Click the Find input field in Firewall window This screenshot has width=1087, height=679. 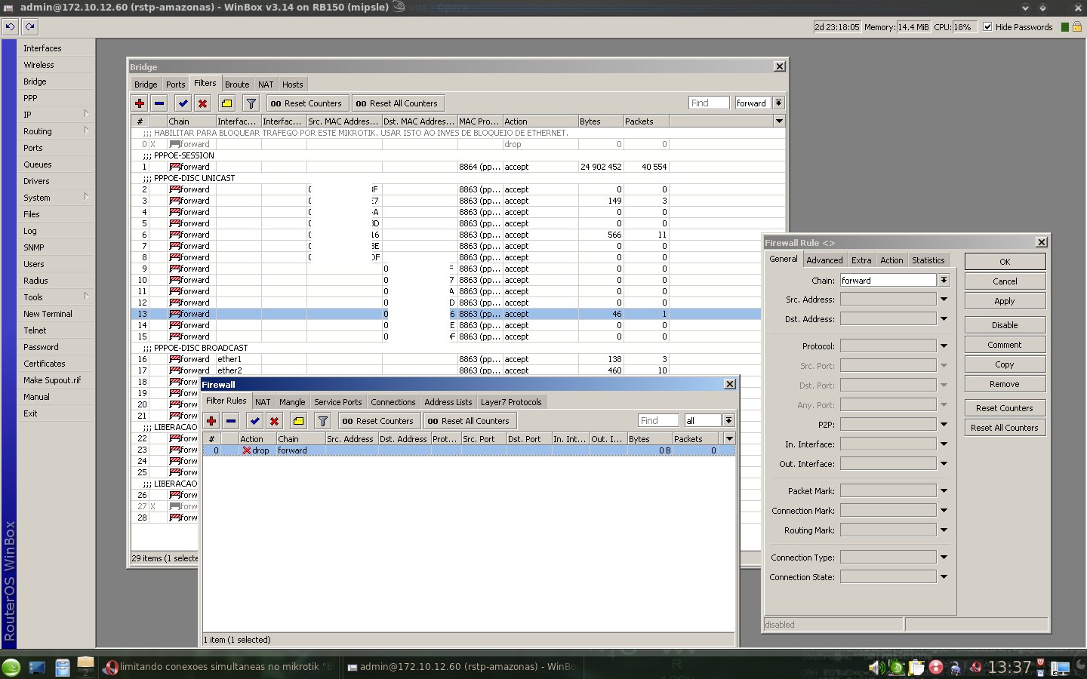pyautogui.click(x=657, y=421)
